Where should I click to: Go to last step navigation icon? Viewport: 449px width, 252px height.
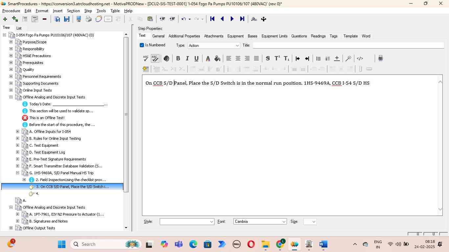point(242,19)
